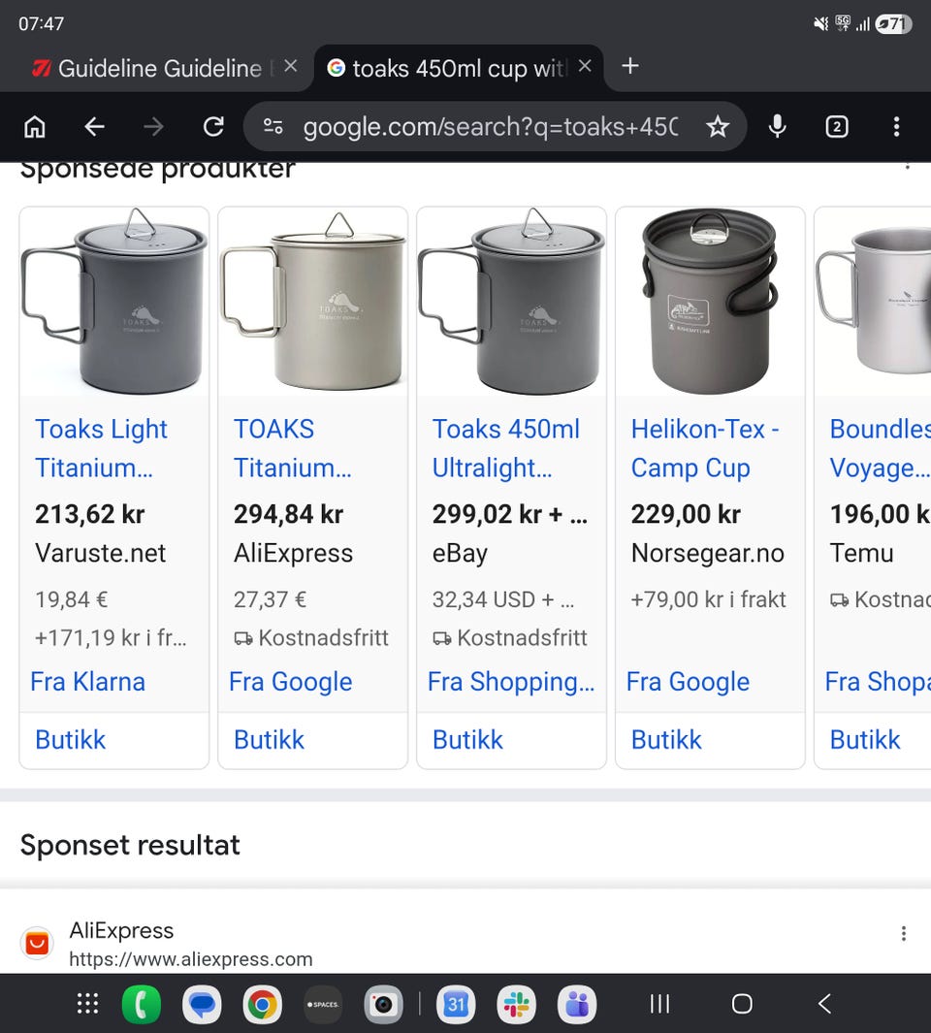Image resolution: width=931 pixels, height=1033 pixels.
Task: Open Helikon-Tex Camp Cup product image
Action: [x=710, y=301]
